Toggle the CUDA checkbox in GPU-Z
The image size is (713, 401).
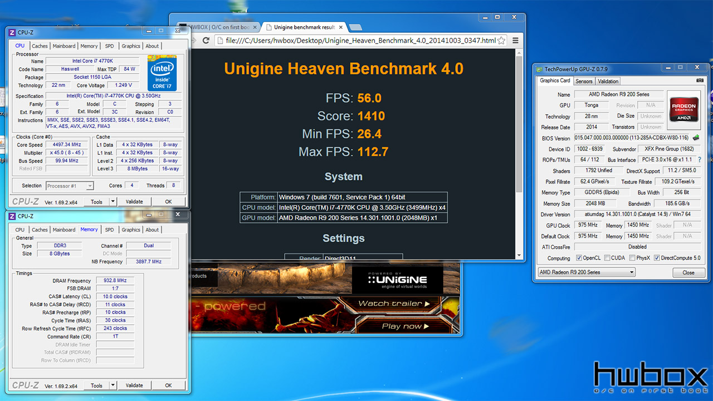(x=606, y=258)
